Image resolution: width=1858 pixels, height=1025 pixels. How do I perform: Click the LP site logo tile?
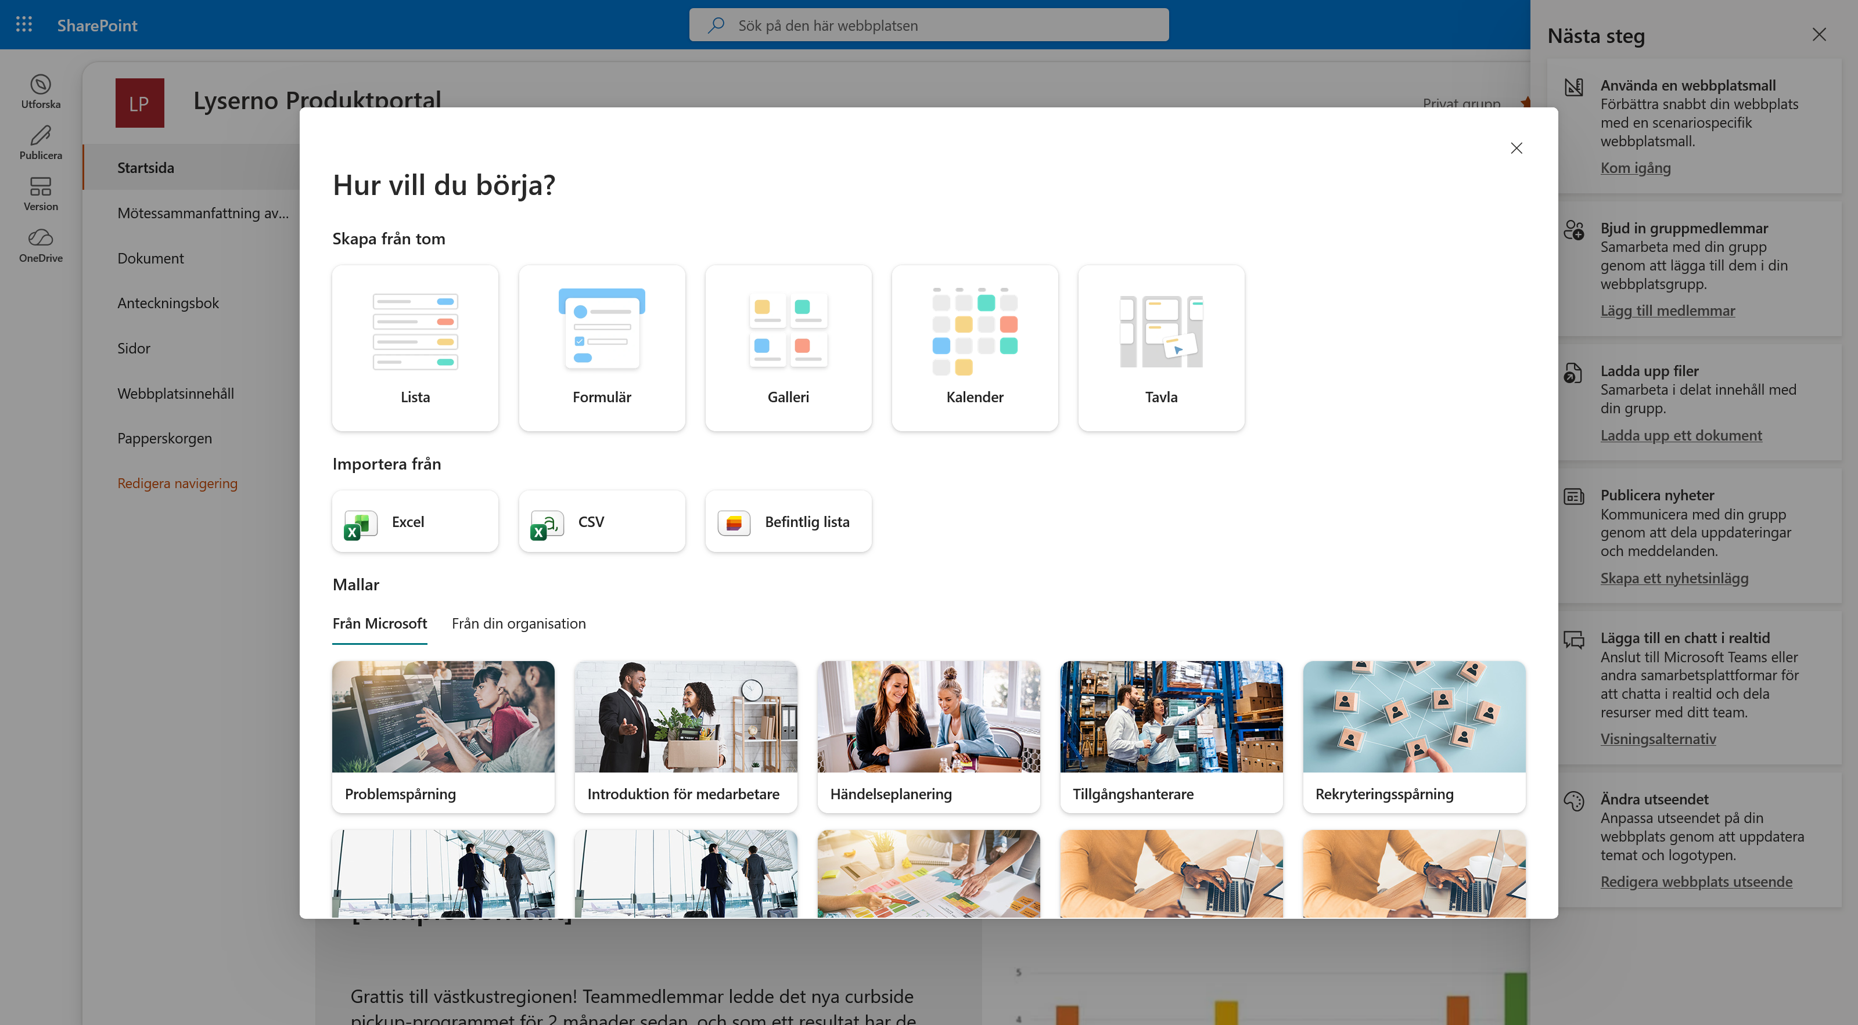139,103
